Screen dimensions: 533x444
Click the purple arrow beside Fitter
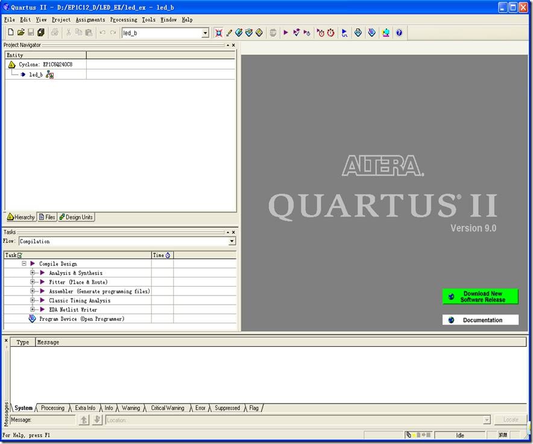(43, 282)
